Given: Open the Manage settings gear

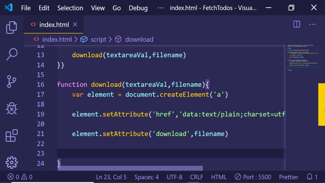Looking at the screenshot, I should point(11,162).
